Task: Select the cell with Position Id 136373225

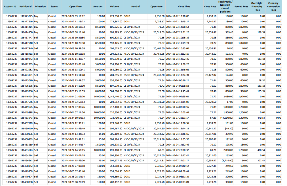Action: pos(26,16)
